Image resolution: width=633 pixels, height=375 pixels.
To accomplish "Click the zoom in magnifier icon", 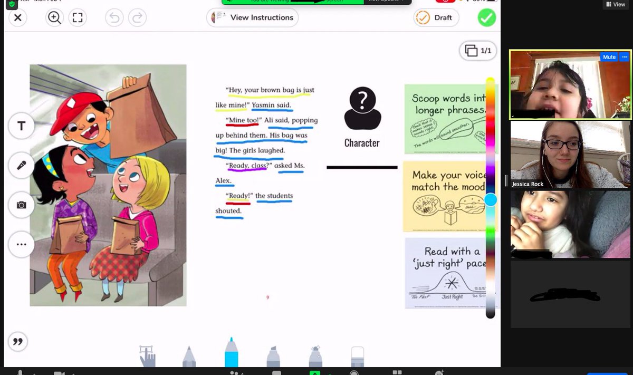I will click(x=54, y=17).
